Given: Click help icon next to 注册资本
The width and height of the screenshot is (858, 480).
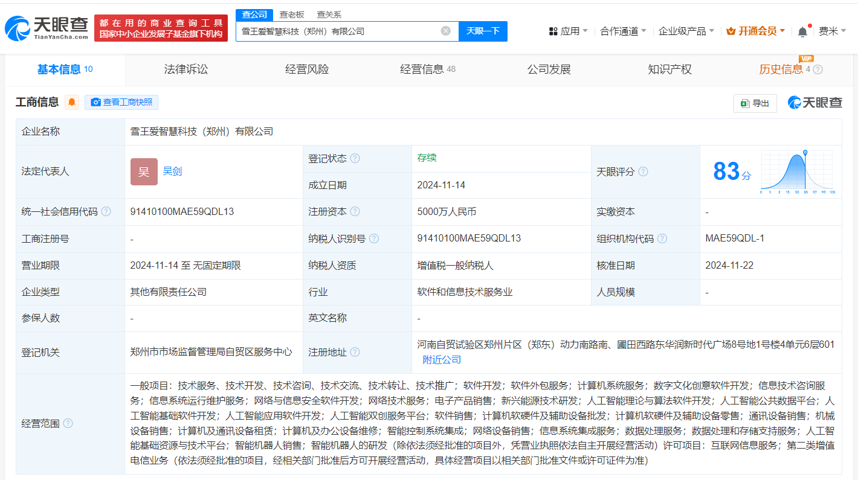Looking at the screenshot, I should 355,211.
